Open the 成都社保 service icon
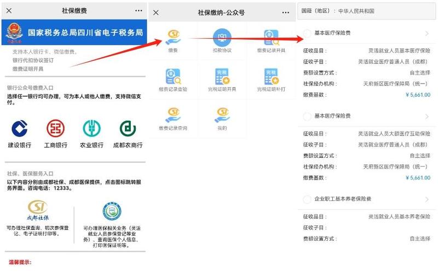 tap(38, 210)
